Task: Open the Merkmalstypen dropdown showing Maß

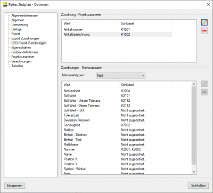Action: tap(120, 76)
